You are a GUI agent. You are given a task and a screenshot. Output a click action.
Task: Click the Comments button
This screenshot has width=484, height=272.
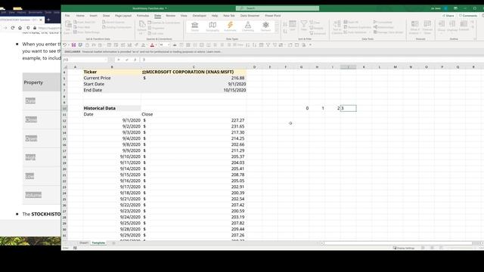[468, 15]
